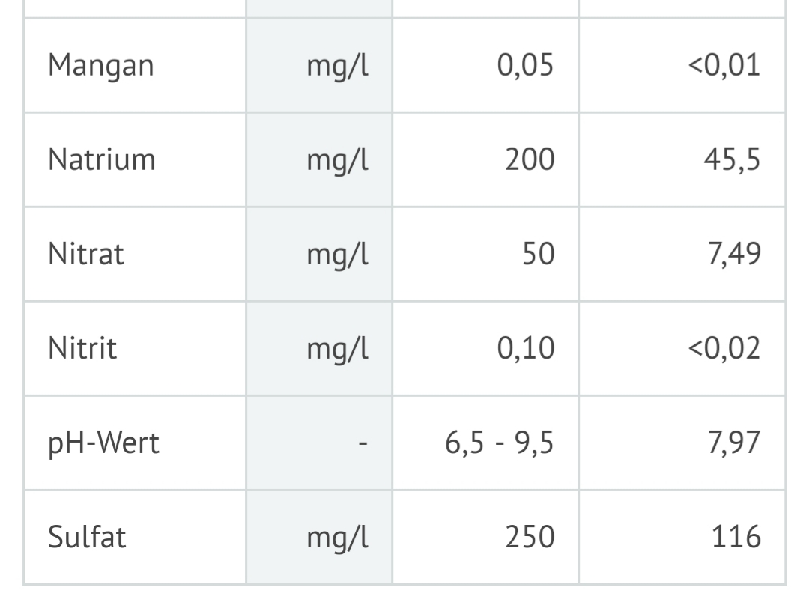Click the dash unit cell for pH-Wert

coord(363,443)
